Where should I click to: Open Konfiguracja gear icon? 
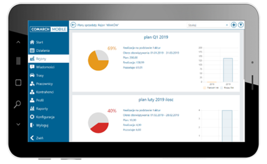pos(32,117)
